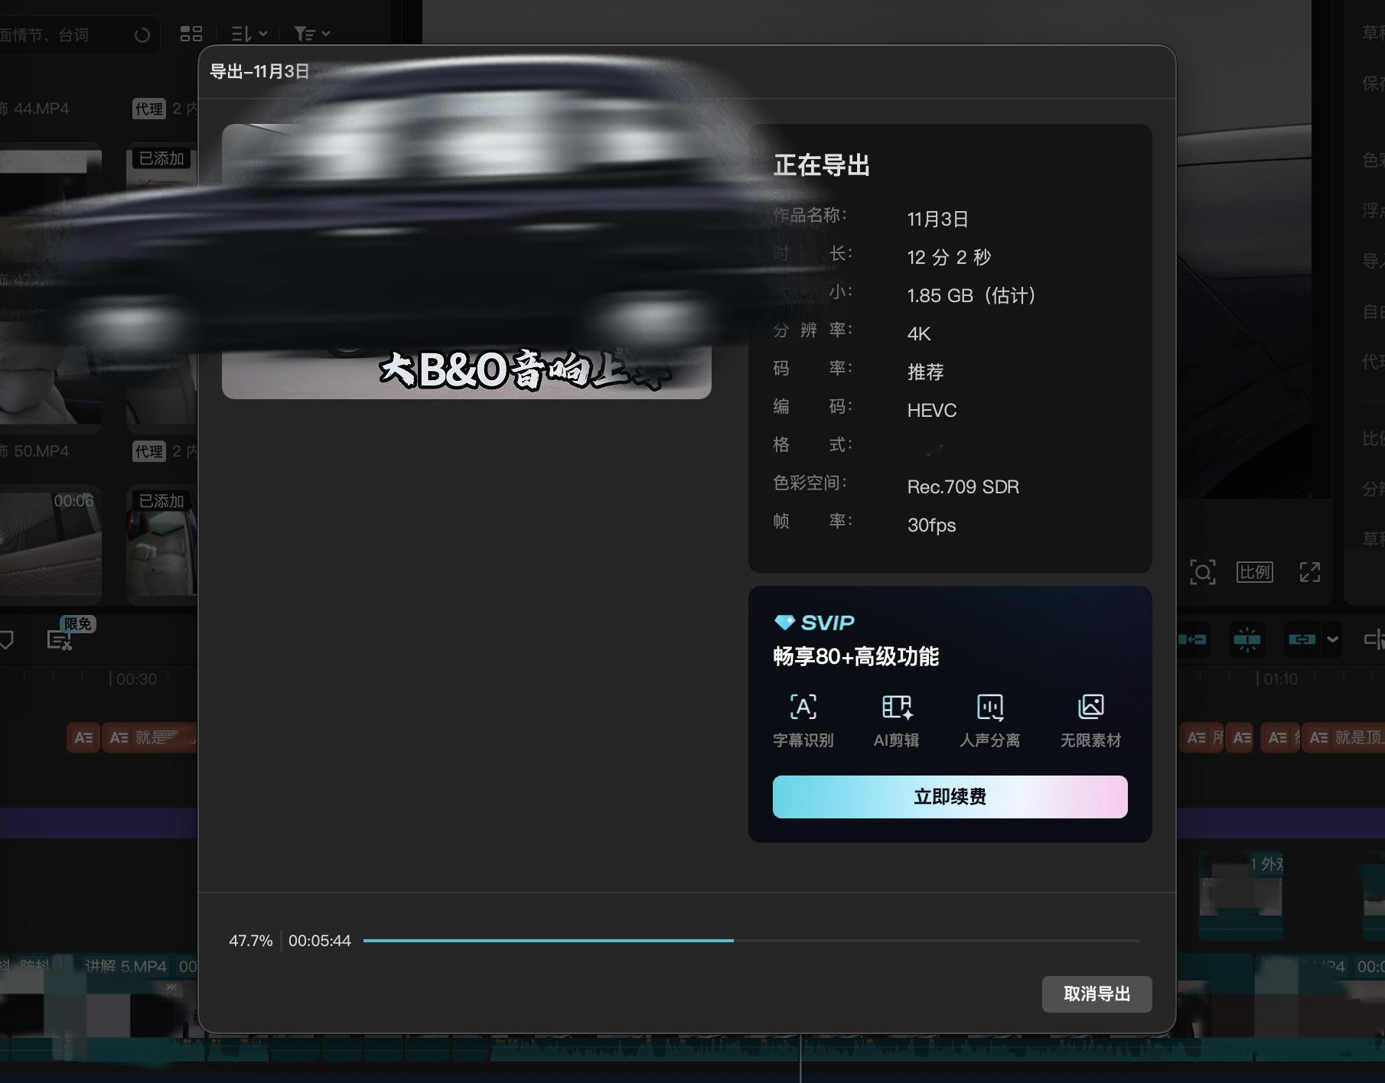Select the highlighted split tool icon
Viewport: 1385px width, 1083px height.
point(1246,640)
